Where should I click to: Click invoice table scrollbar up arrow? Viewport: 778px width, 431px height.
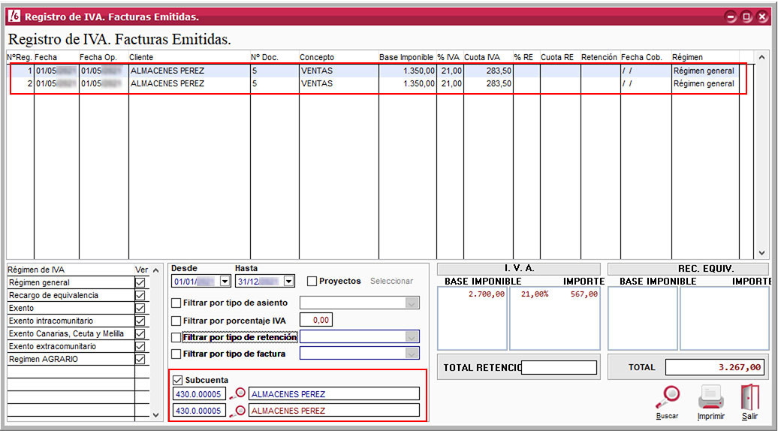click(761, 57)
